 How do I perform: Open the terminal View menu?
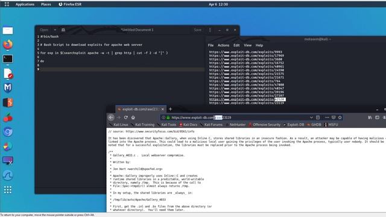248,45
